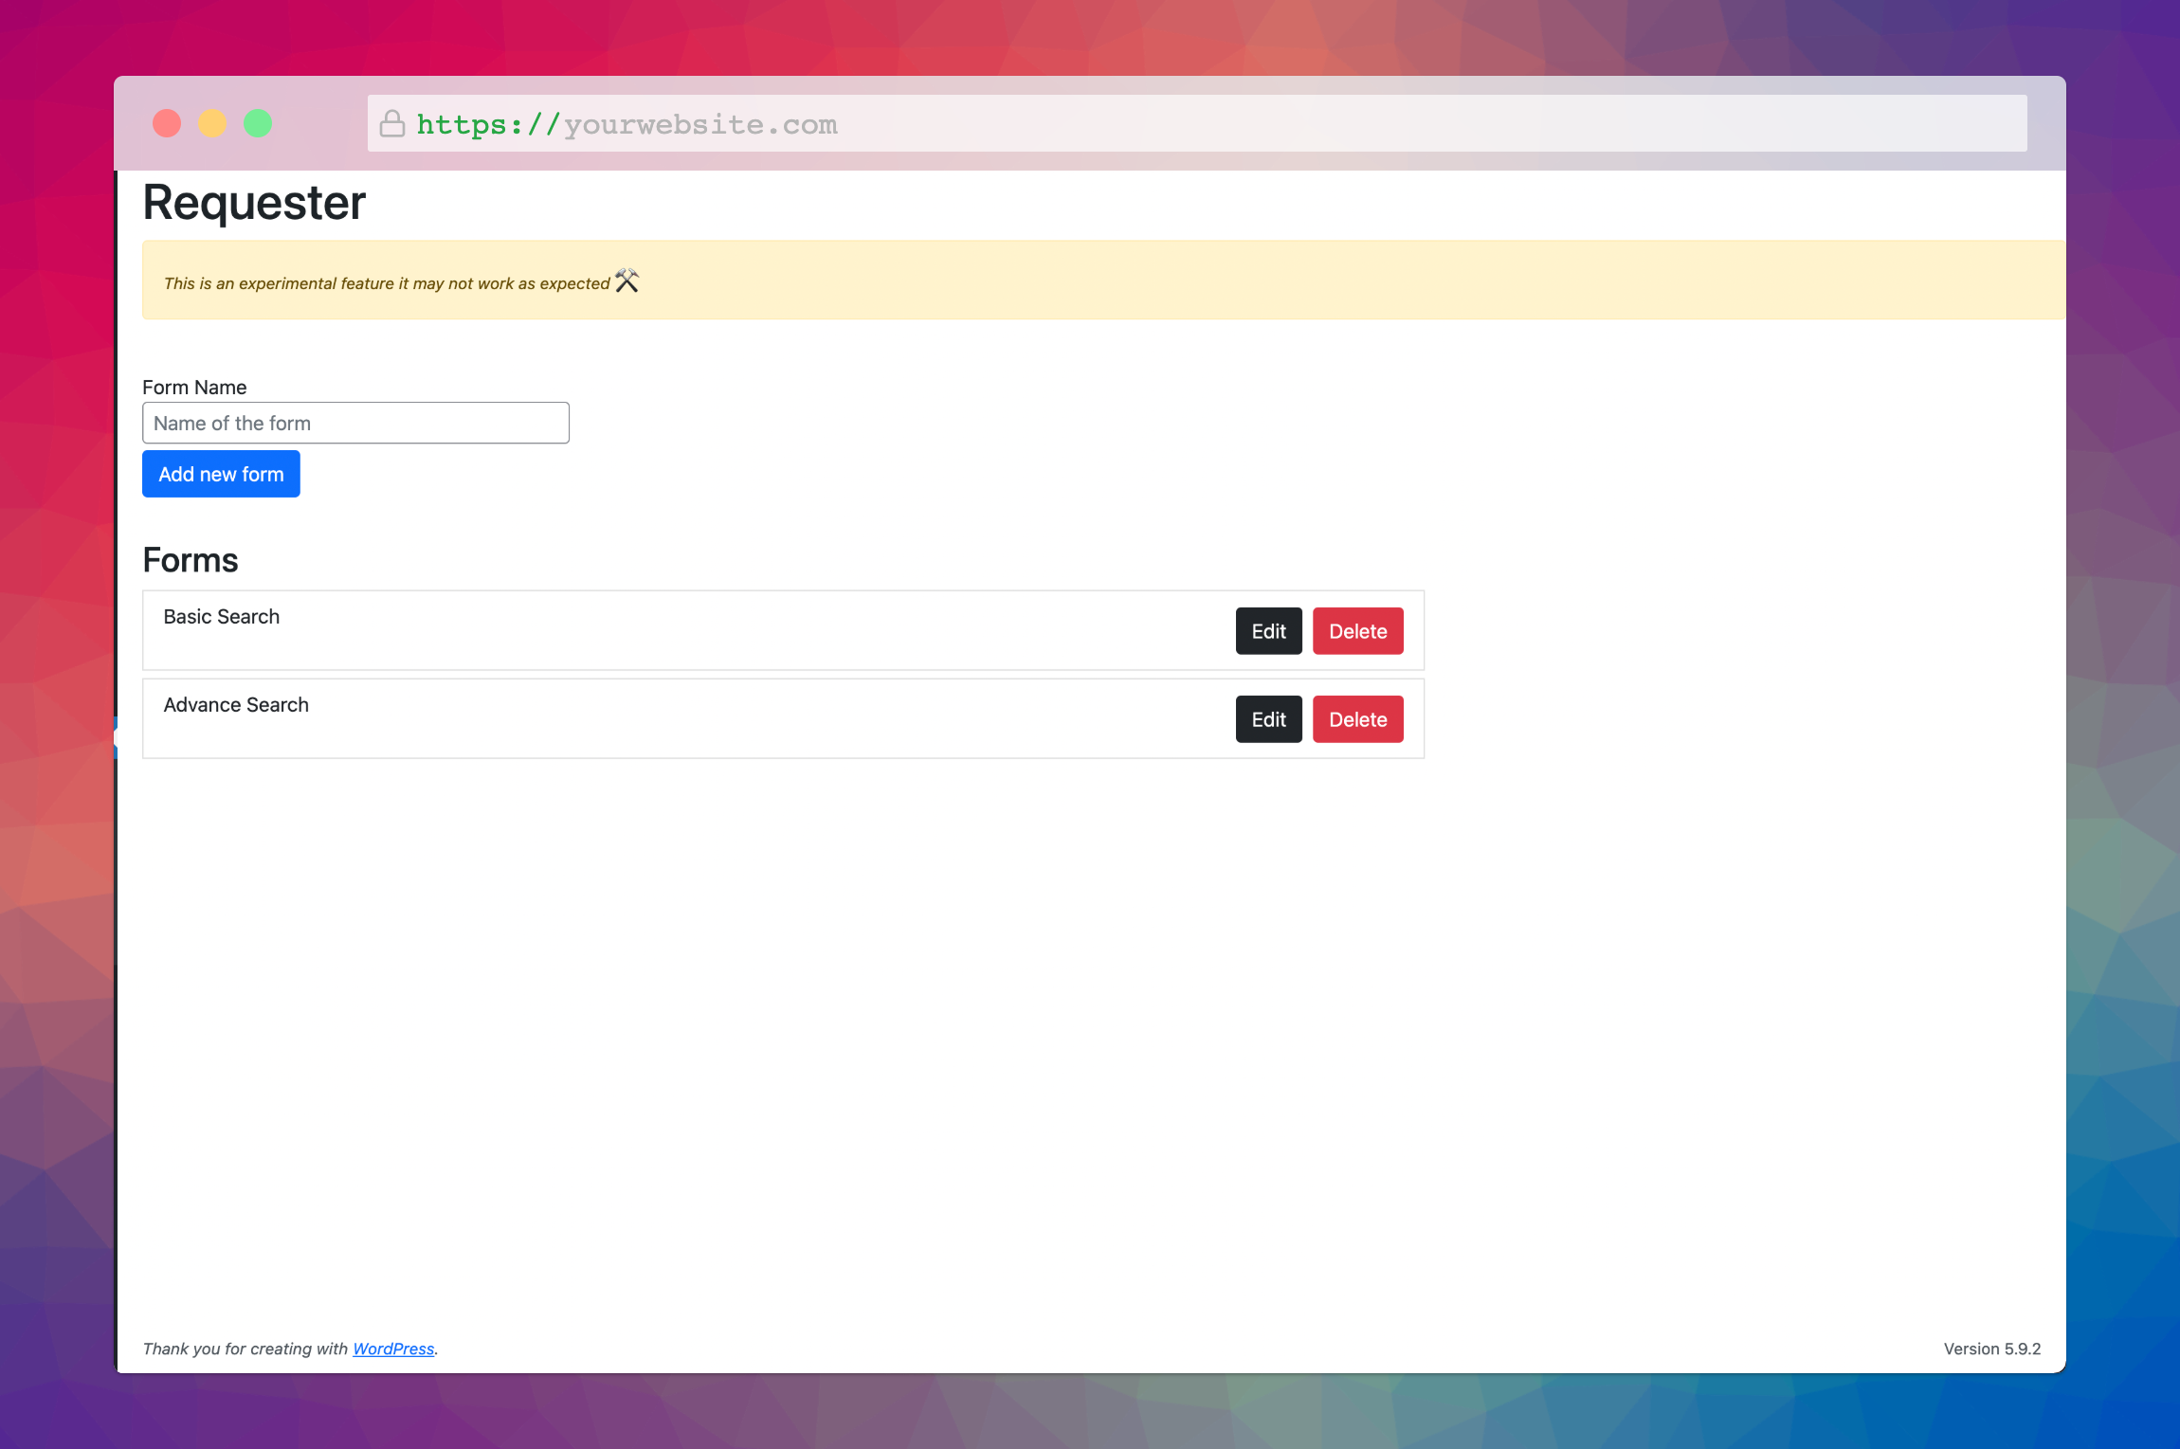Click the browser address bar
The height and width of the screenshot is (1449, 2180).
coord(1197,123)
